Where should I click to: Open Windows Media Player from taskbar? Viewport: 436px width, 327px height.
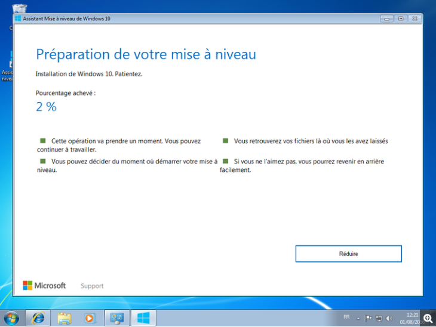click(x=90, y=318)
